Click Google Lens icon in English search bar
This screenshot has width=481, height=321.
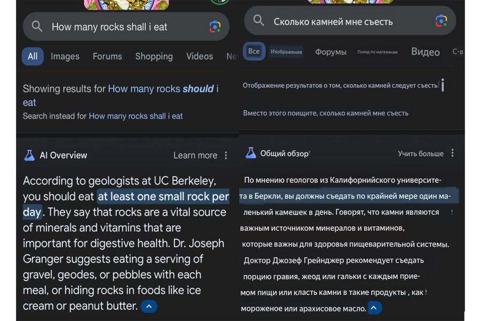pyautogui.click(x=215, y=27)
